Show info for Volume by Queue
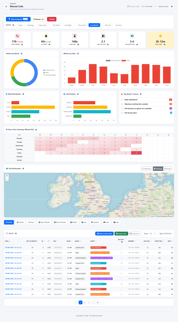Viewport: 178px width, 322px height. [21, 54]
